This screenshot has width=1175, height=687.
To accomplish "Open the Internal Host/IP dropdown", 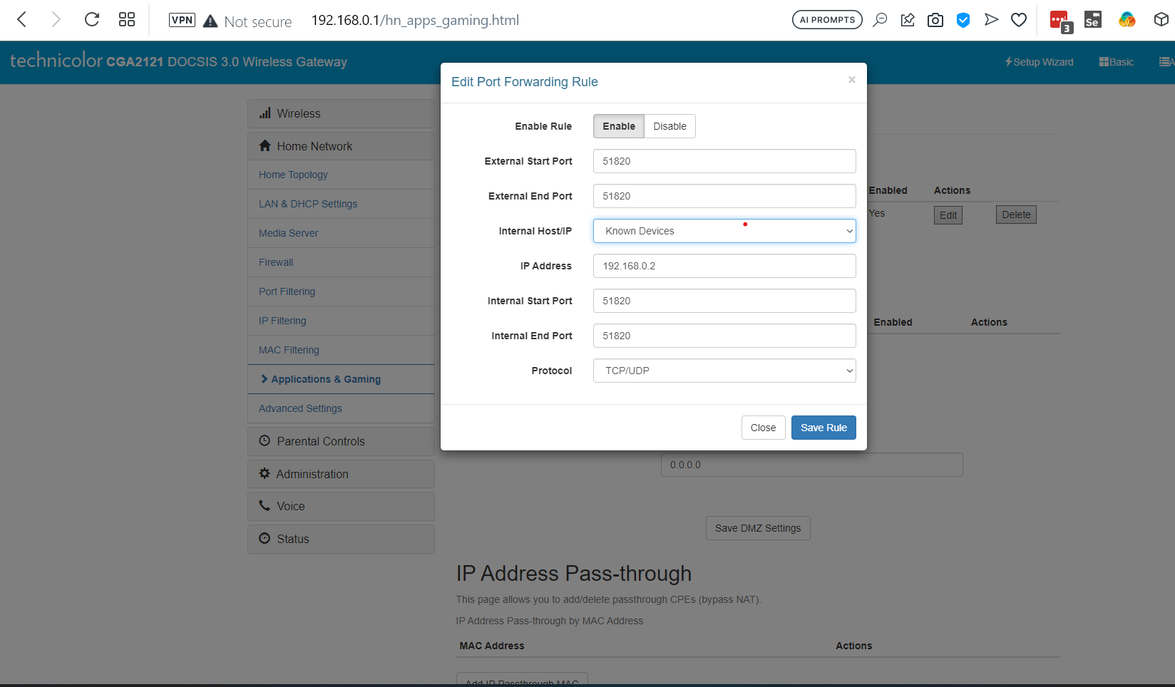I will click(x=724, y=231).
